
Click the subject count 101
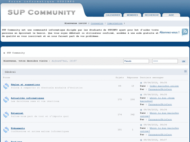click(x=120, y=130)
